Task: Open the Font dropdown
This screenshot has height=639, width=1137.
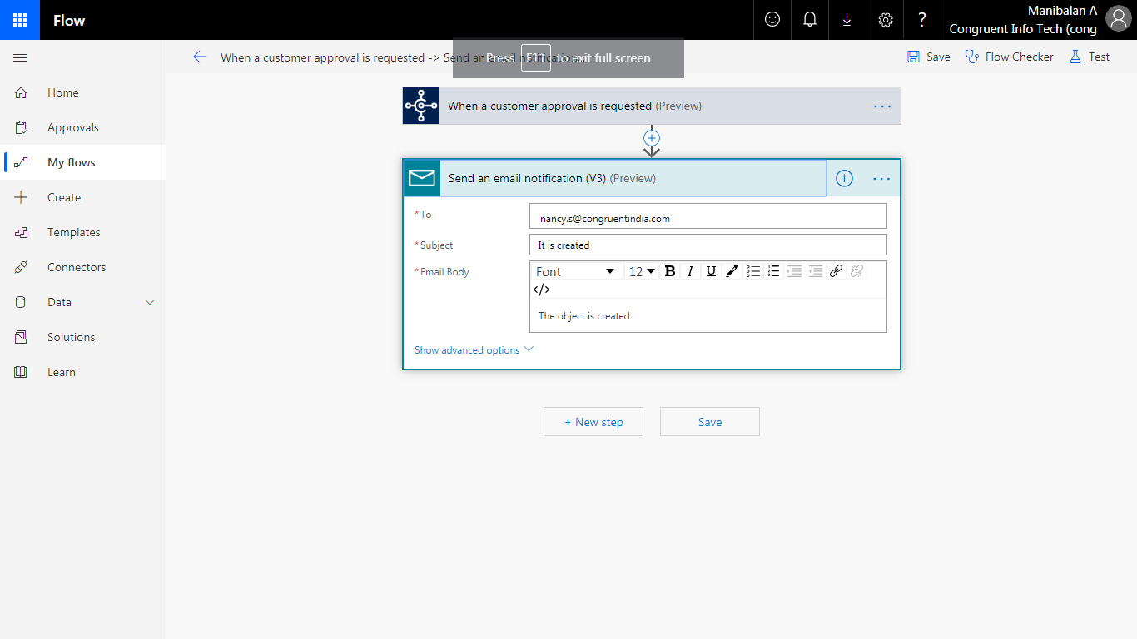Action: pos(575,271)
